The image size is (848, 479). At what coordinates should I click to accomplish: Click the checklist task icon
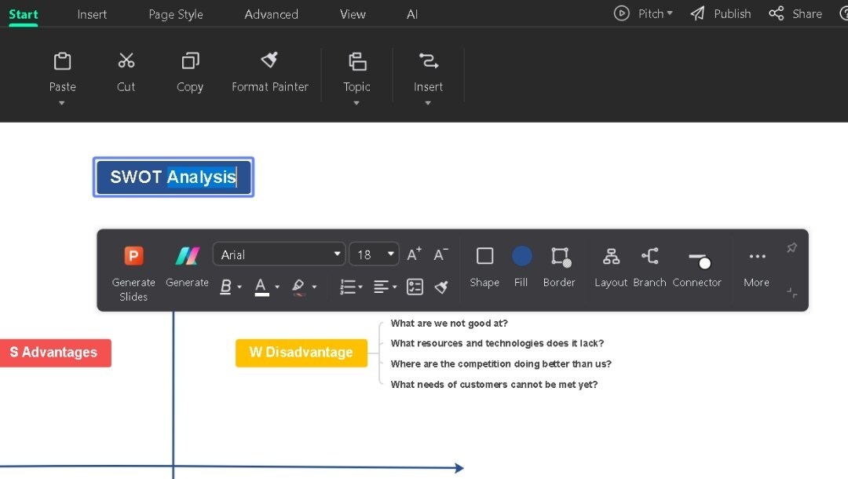415,287
